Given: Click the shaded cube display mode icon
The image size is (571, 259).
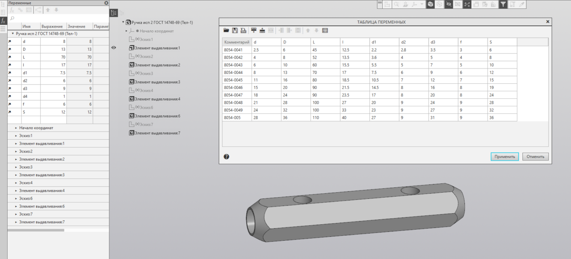Looking at the screenshot, I should click(430, 4).
